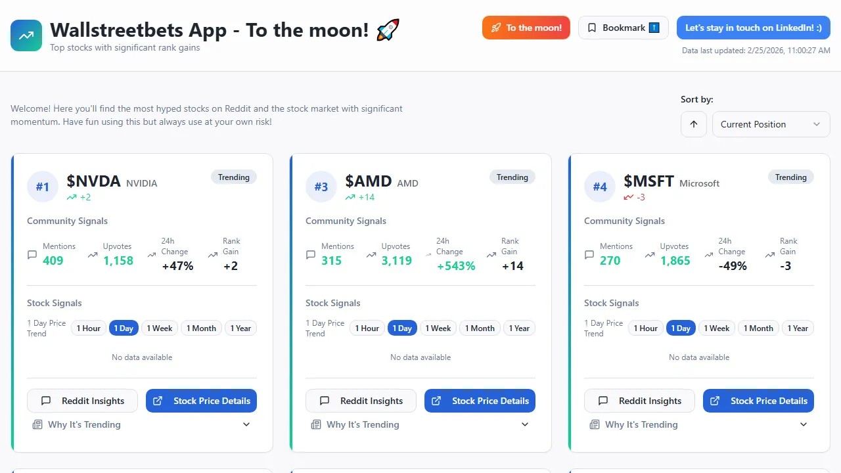Click the Wallstreetbets app logo icon
The image size is (841, 473).
pyautogui.click(x=26, y=35)
